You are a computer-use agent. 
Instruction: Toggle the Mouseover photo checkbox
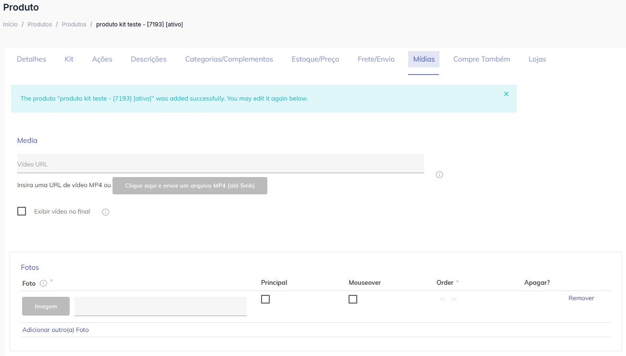point(353,299)
